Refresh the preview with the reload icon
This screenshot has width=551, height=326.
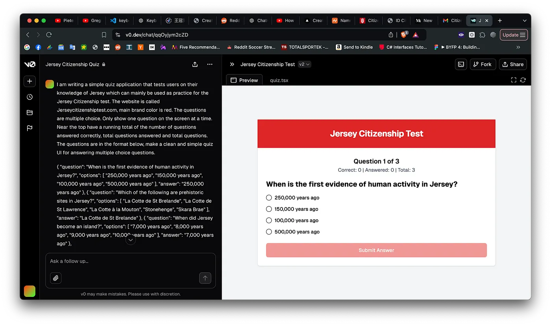point(523,80)
